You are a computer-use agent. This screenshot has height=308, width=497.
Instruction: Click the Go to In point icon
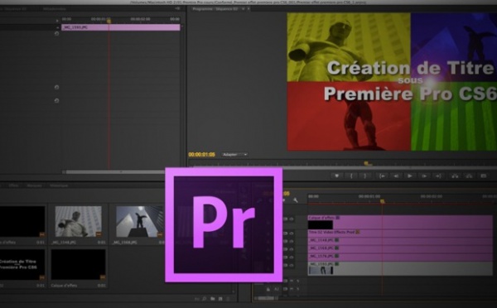(382, 176)
